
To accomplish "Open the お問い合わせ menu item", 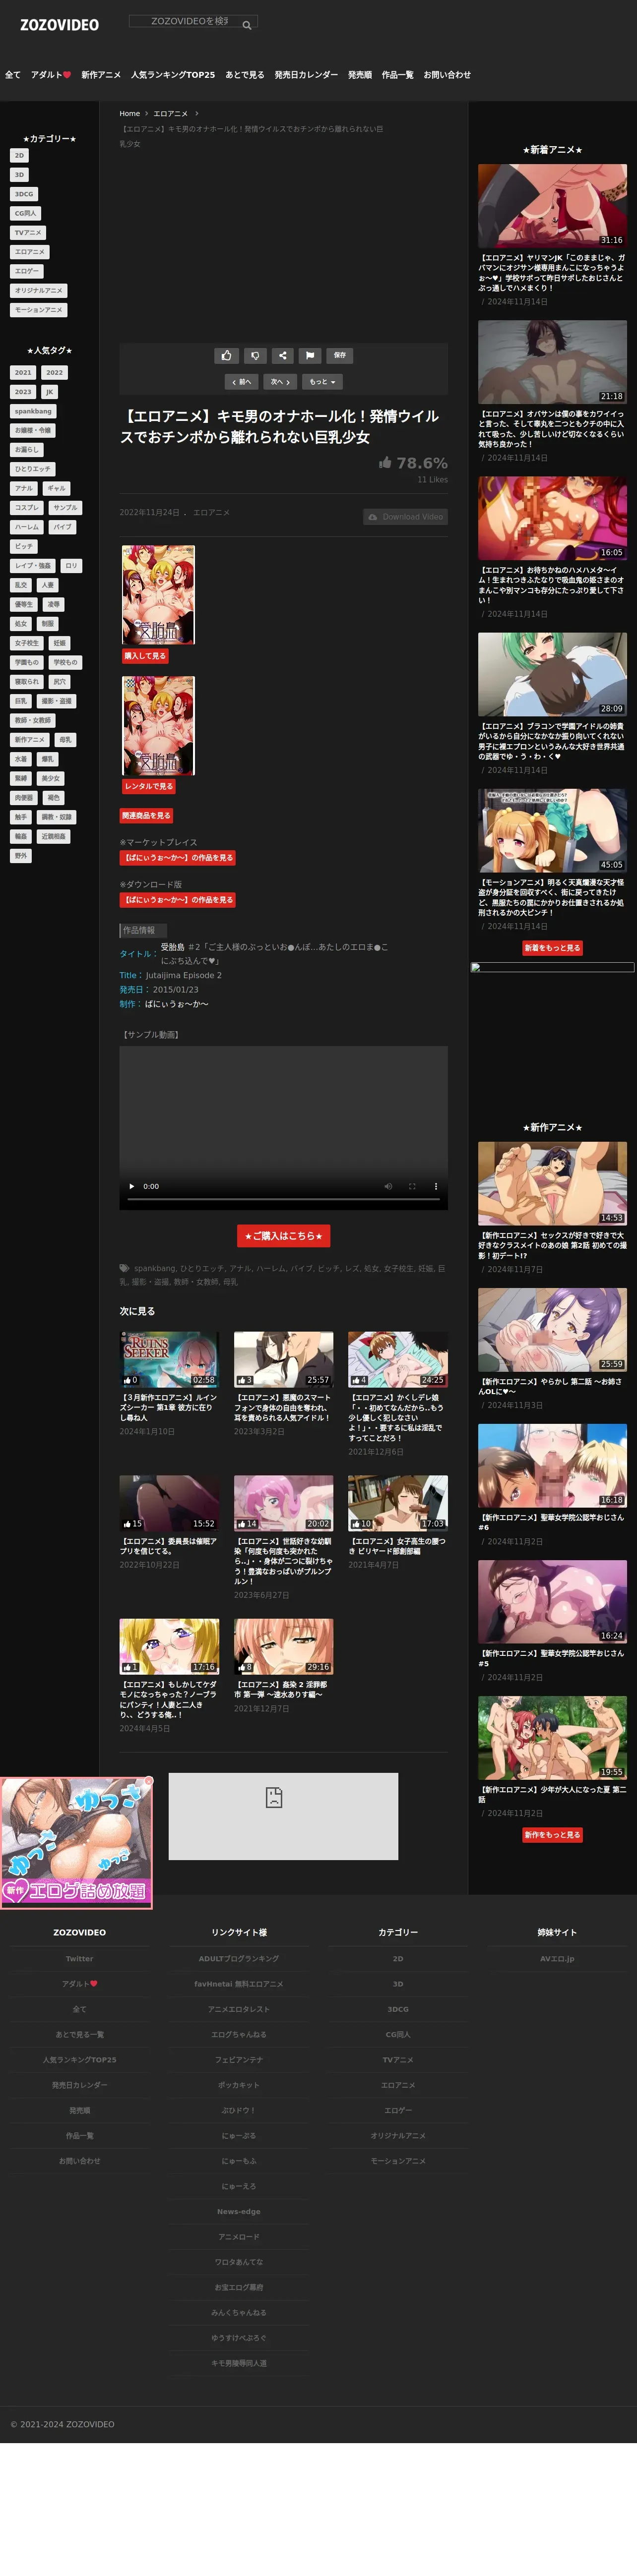I will (x=447, y=75).
